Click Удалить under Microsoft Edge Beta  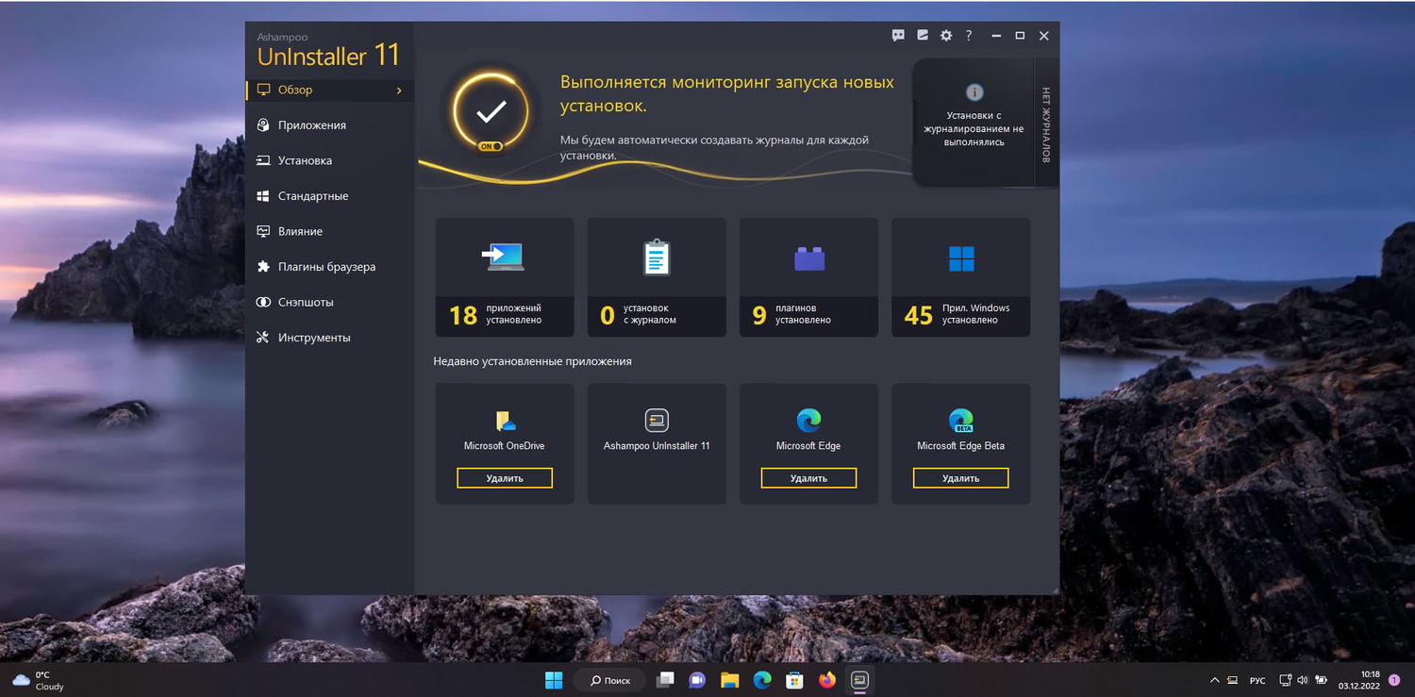[x=960, y=478]
